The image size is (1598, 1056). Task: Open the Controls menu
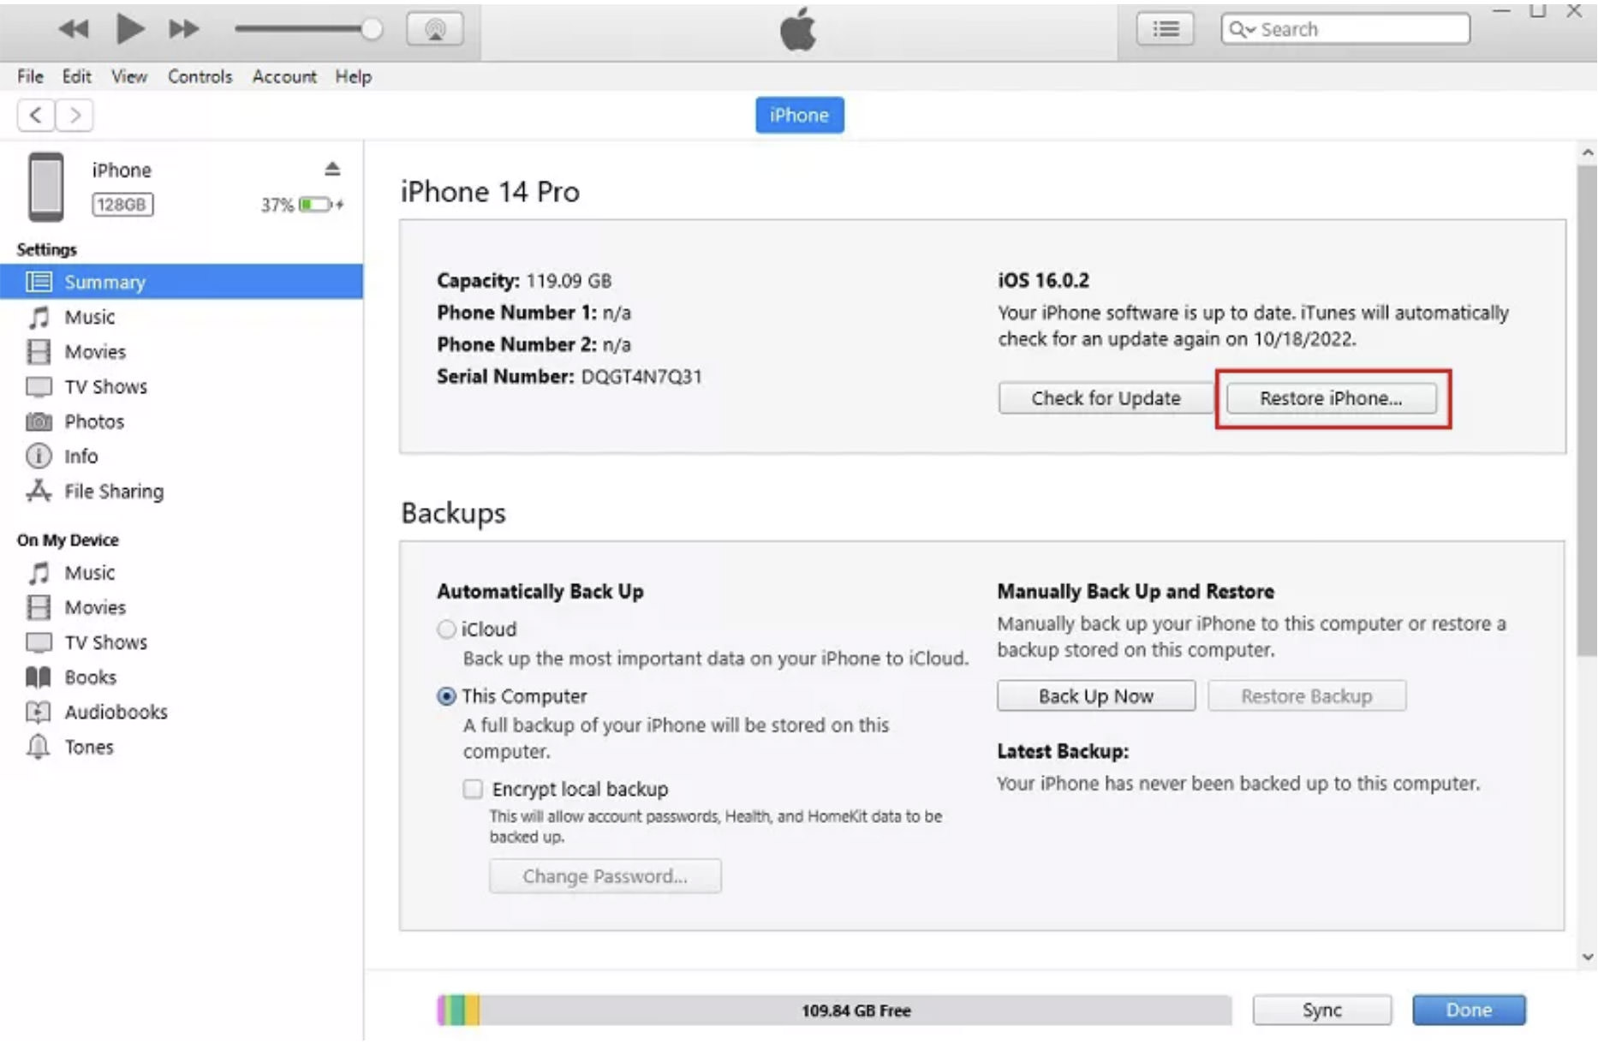point(200,76)
